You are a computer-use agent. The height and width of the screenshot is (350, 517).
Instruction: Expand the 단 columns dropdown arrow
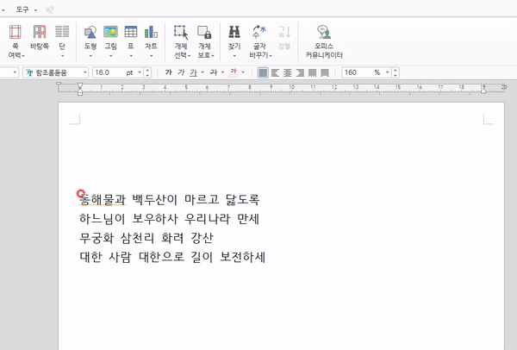(62, 56)
